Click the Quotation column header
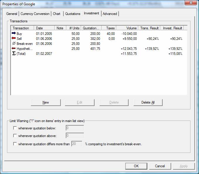Screen dimensions: 199x174 pos(91,28)
